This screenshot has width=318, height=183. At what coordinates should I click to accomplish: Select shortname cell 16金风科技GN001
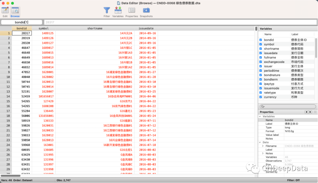click(x=95, y=116)
